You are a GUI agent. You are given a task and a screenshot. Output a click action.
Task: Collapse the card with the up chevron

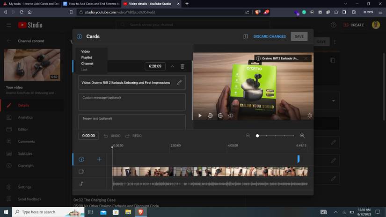[x=172, y=66]
